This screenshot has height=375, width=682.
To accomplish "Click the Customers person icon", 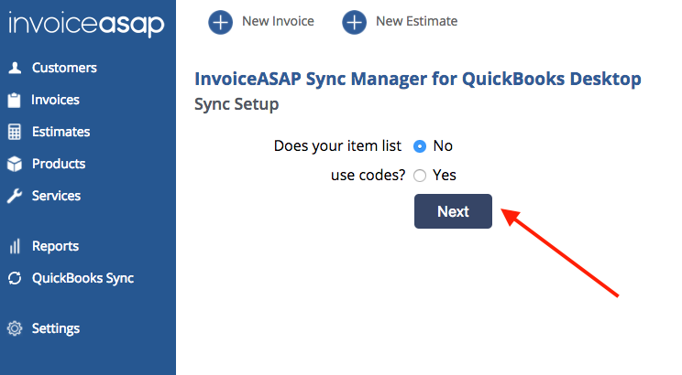I will [15, 69].
